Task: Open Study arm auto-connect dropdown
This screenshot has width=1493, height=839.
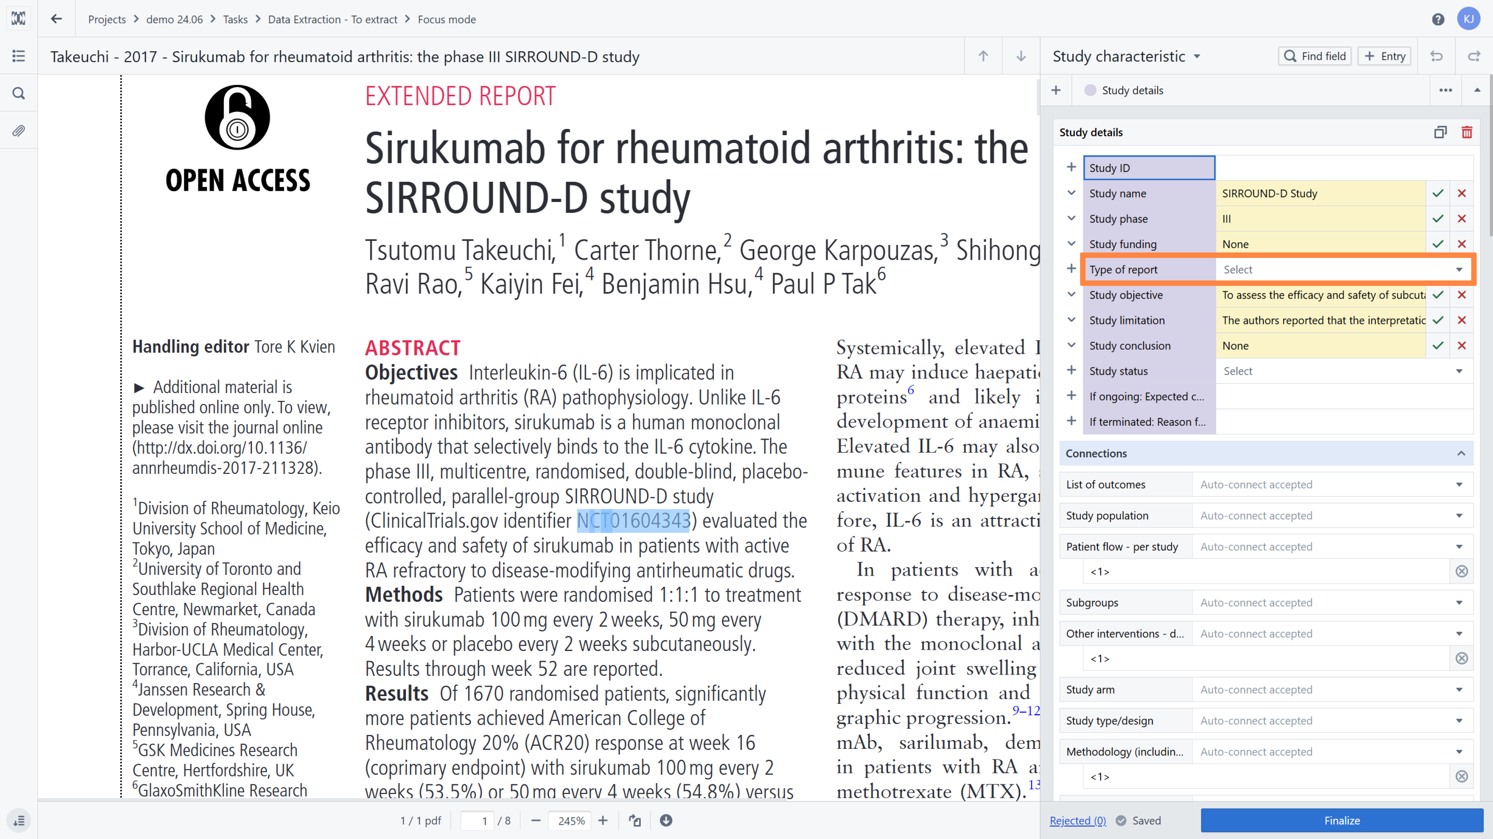Action: (1332, 689)
